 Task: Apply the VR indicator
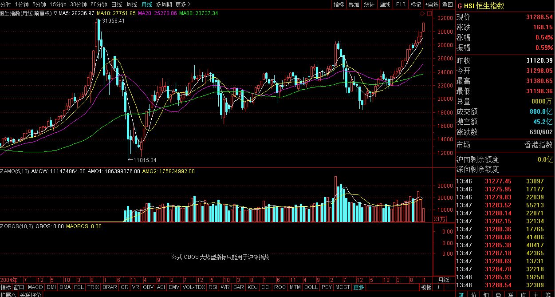(x=135, y=287)
